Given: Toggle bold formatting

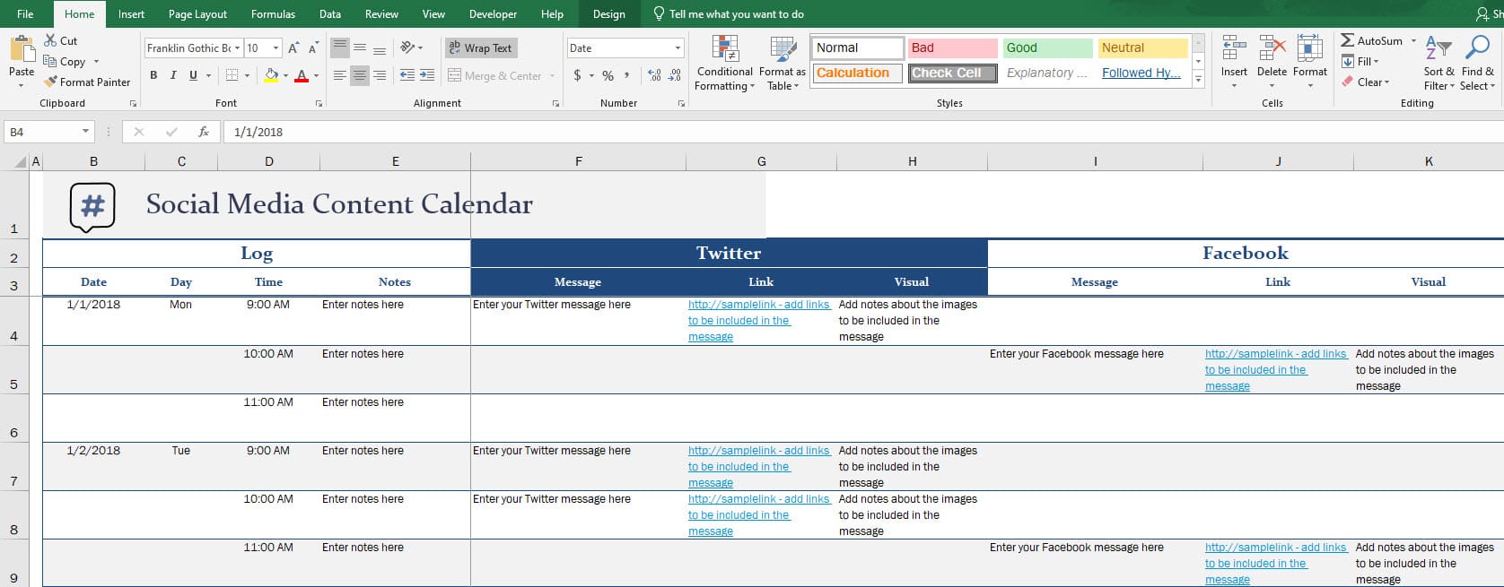Looking at the screenshot, I should [153, 75].
